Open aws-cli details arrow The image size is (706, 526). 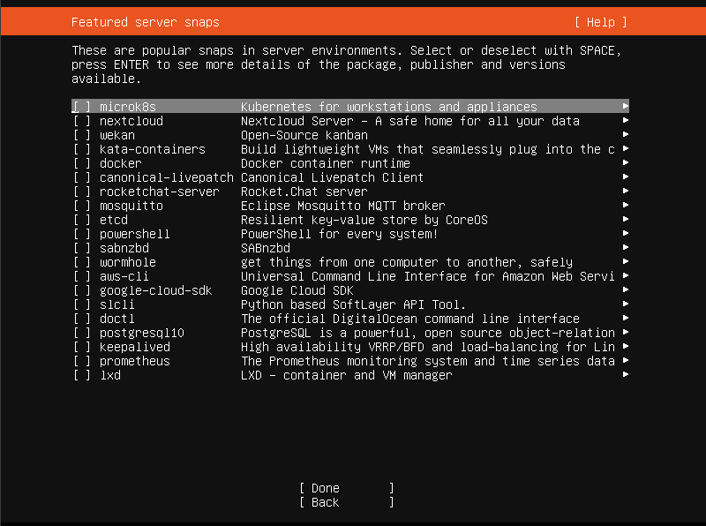click(626, 275)
